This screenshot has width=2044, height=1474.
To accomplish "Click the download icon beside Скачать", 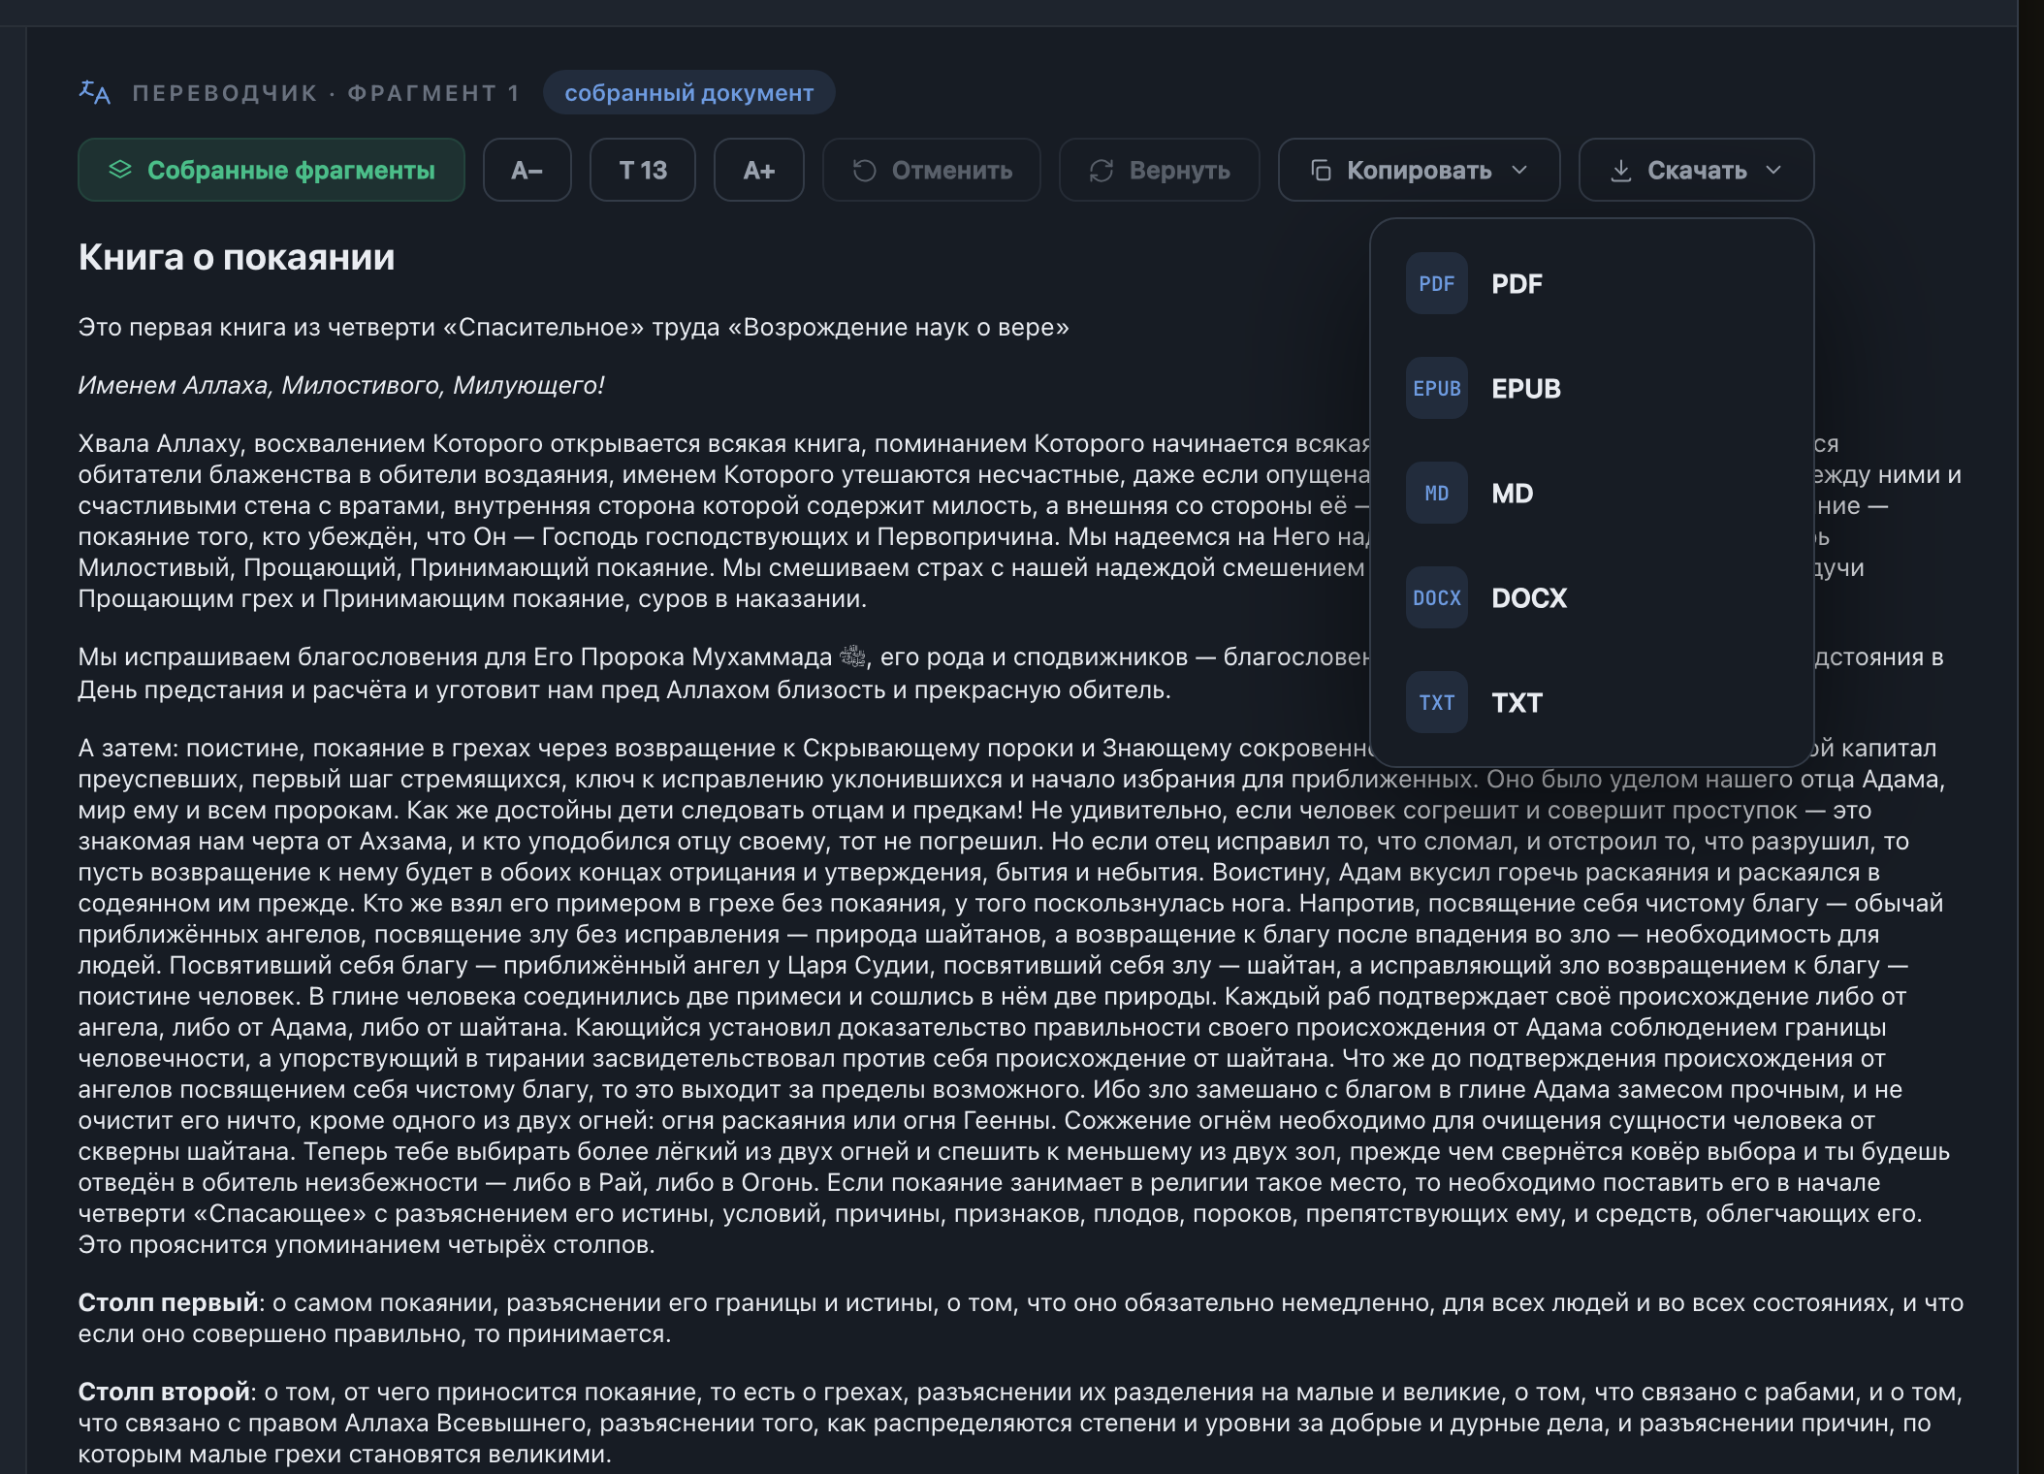I will click(x=1620, y=171).
